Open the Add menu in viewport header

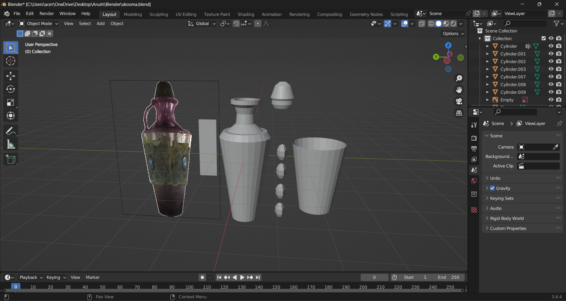[x=101, y=24]
